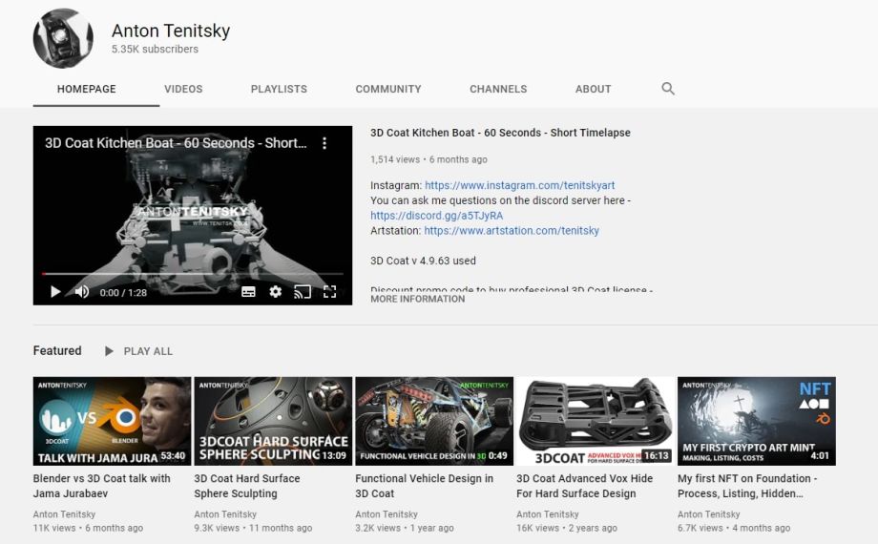Click the Anton Tenitsky channel avatar
Viewport: 878px width, 544px height.
(x=63, y=38)
